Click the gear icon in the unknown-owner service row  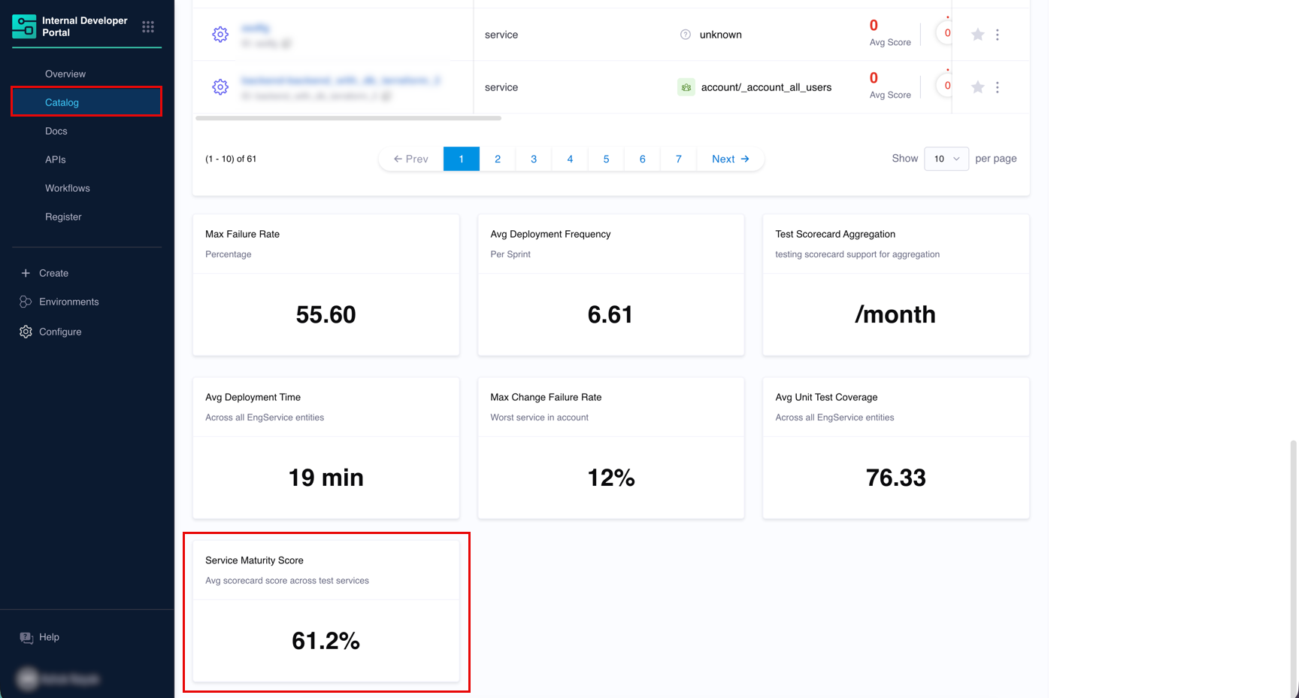point(220,35)
